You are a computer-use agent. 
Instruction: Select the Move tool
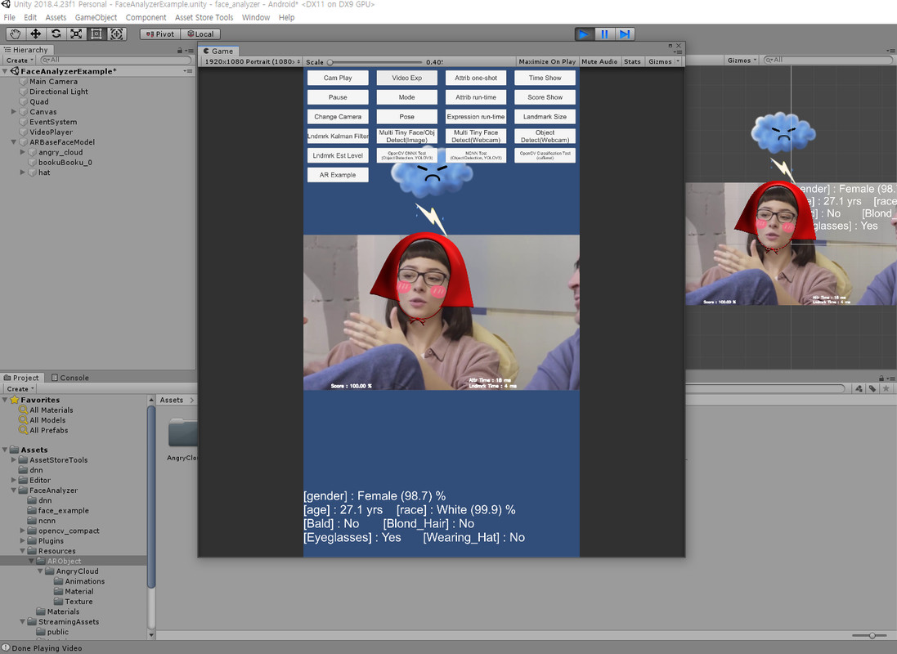(x=35, y=34)
